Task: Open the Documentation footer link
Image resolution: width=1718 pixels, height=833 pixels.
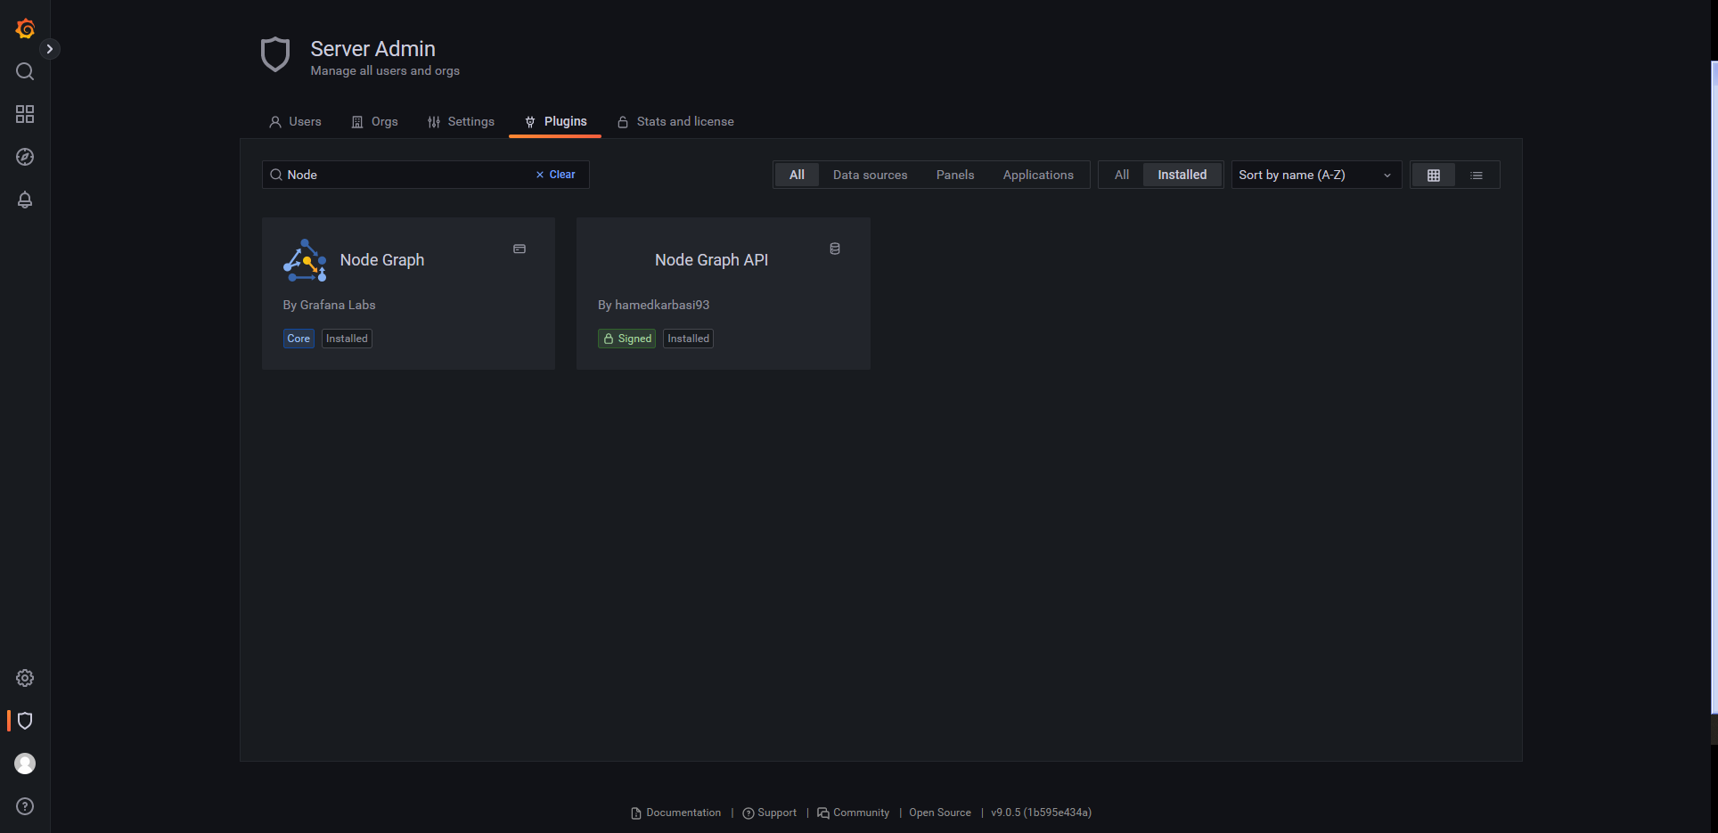Action: [676, 813]
